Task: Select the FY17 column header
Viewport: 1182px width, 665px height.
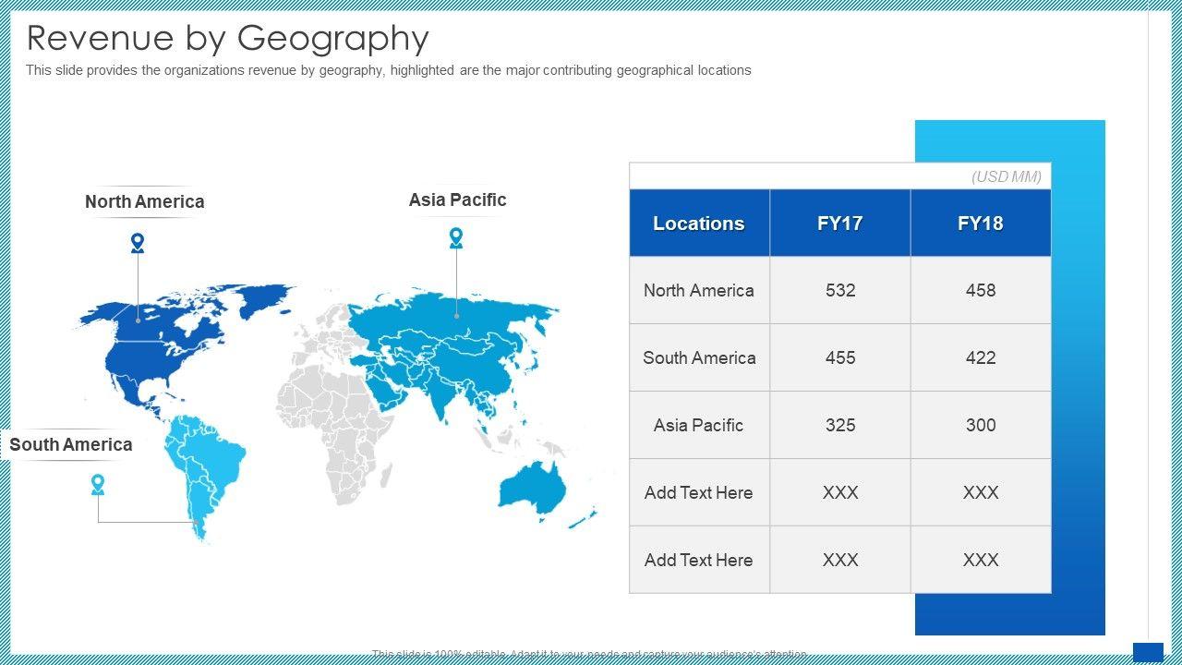Action: point(839,224)
